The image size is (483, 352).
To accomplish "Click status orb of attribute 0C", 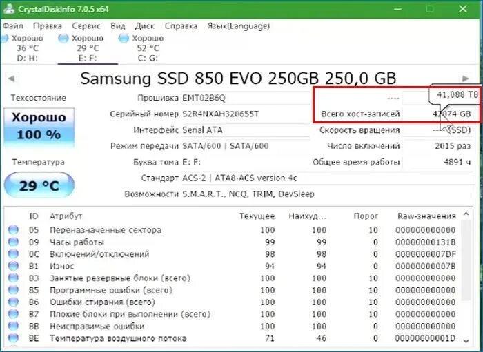I will coord(13,254).
